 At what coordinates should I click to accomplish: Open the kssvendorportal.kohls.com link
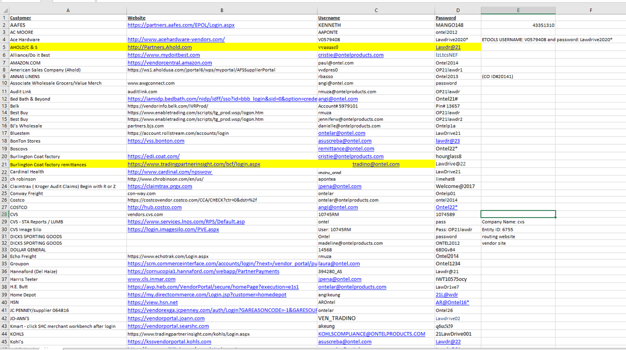point(170,342)
